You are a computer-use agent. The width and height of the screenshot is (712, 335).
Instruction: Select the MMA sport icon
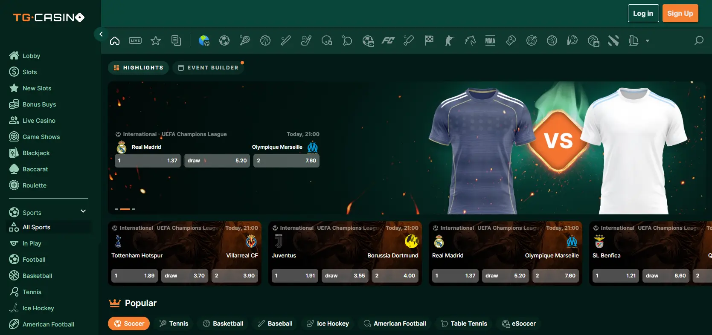(x=490, y=40)
